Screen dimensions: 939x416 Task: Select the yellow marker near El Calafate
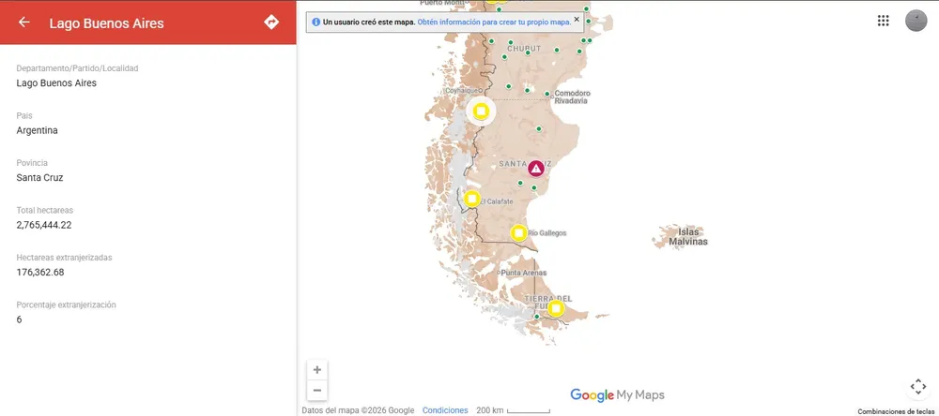472,198
